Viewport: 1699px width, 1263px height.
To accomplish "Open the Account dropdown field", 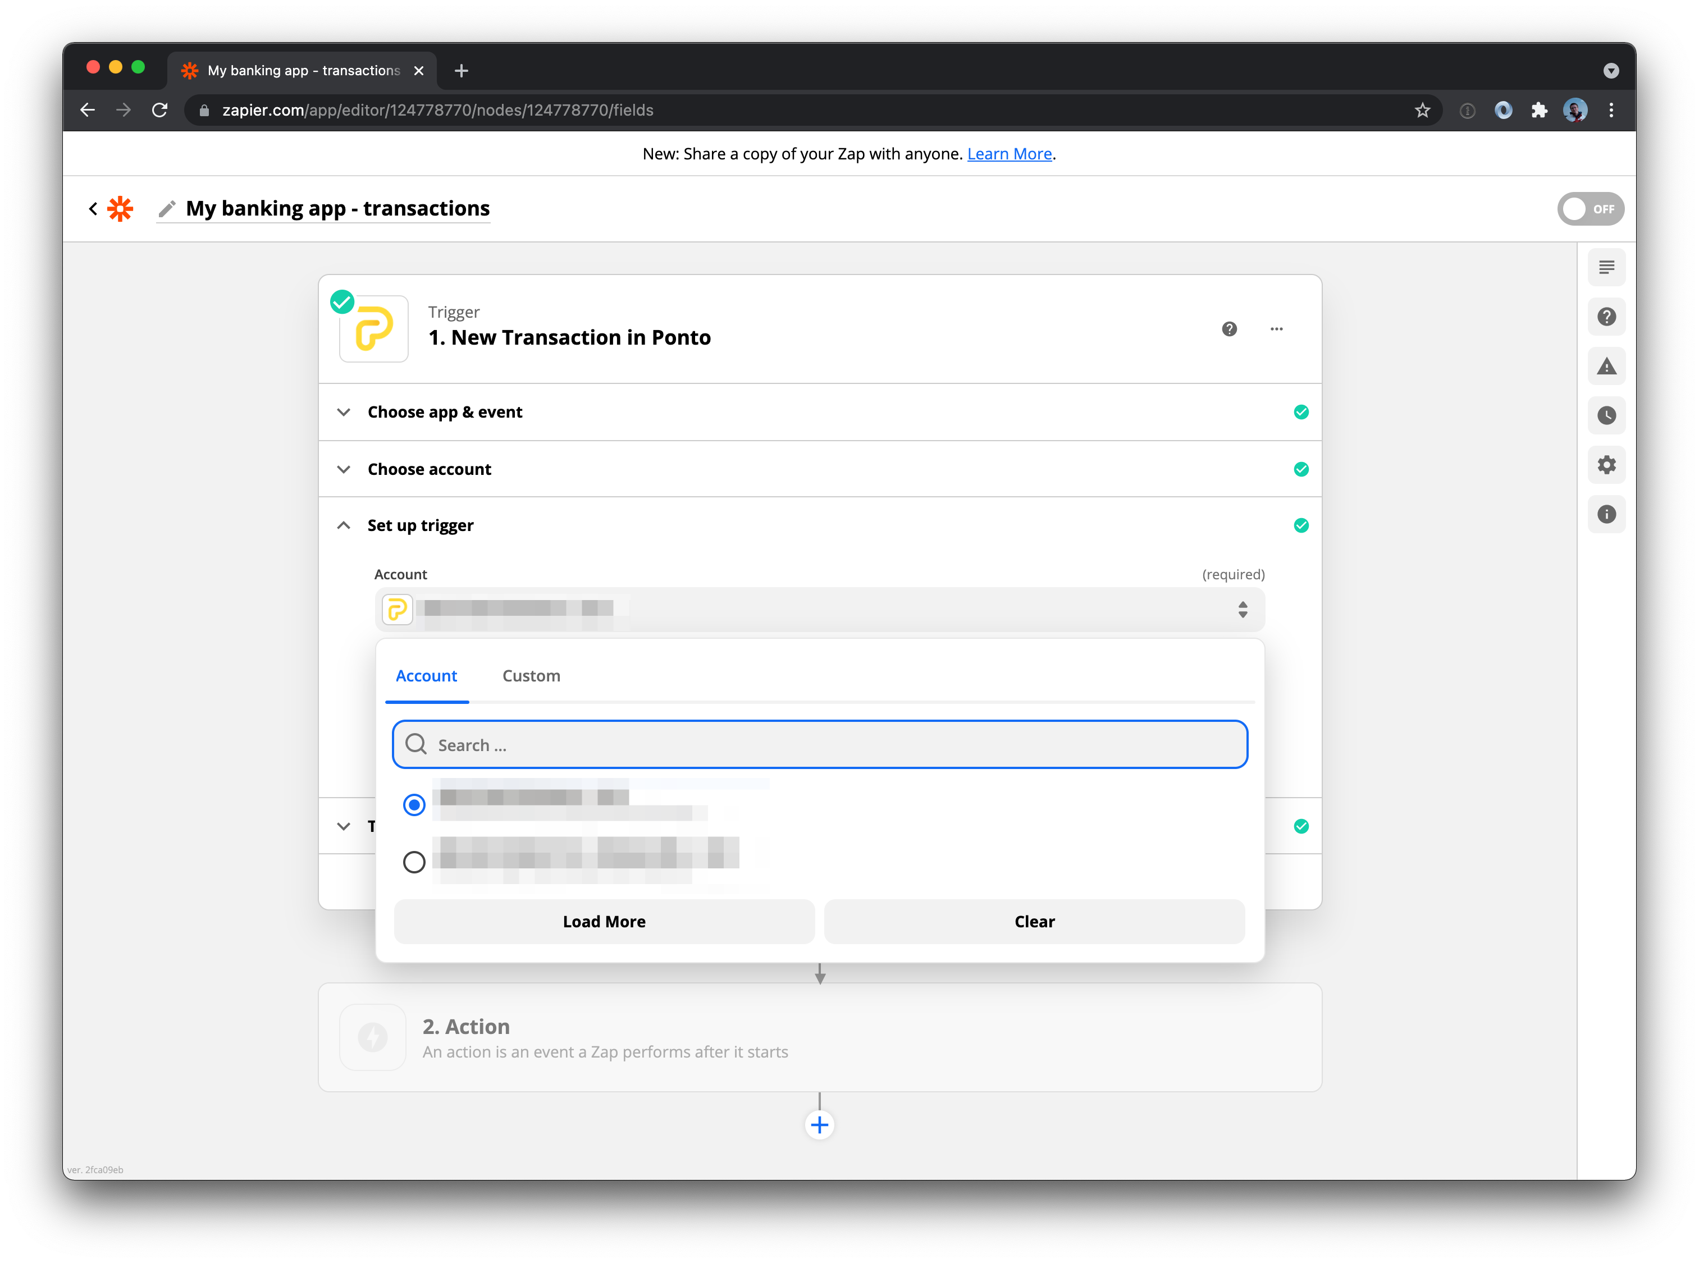I will 819,610.
